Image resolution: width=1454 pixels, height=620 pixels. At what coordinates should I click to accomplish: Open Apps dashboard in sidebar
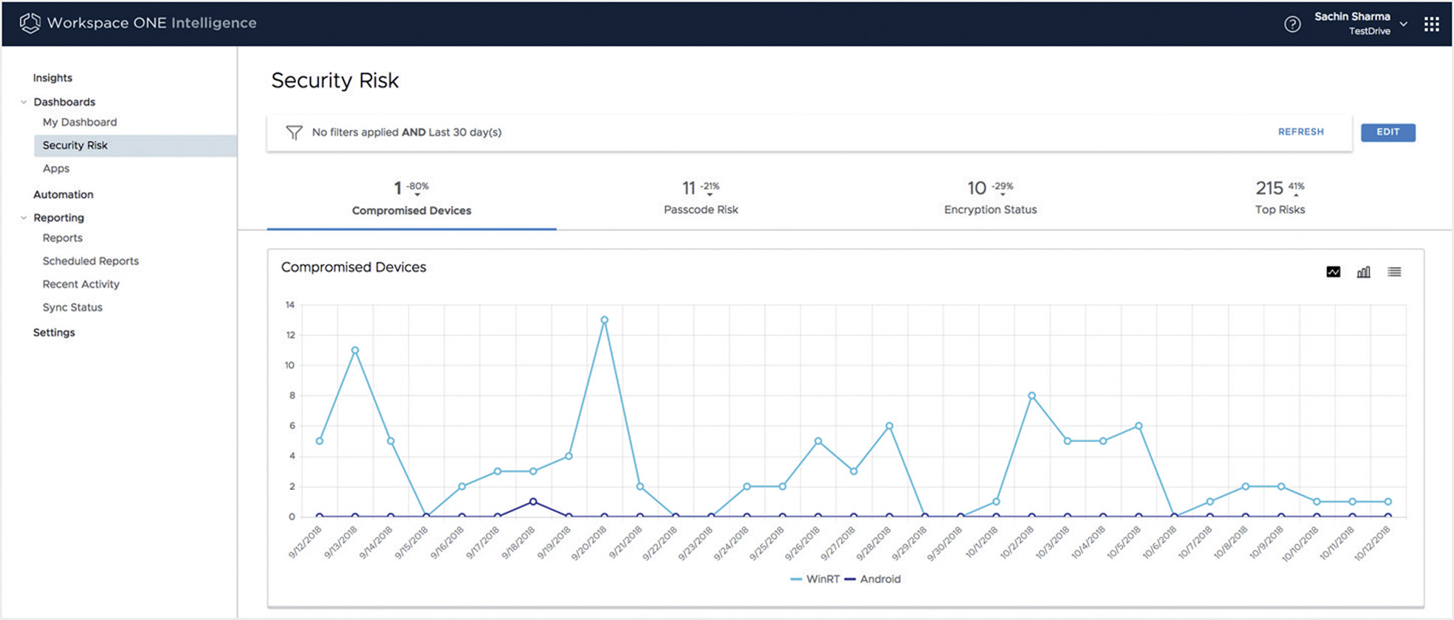pyautogui.click(x=56, y=168)
